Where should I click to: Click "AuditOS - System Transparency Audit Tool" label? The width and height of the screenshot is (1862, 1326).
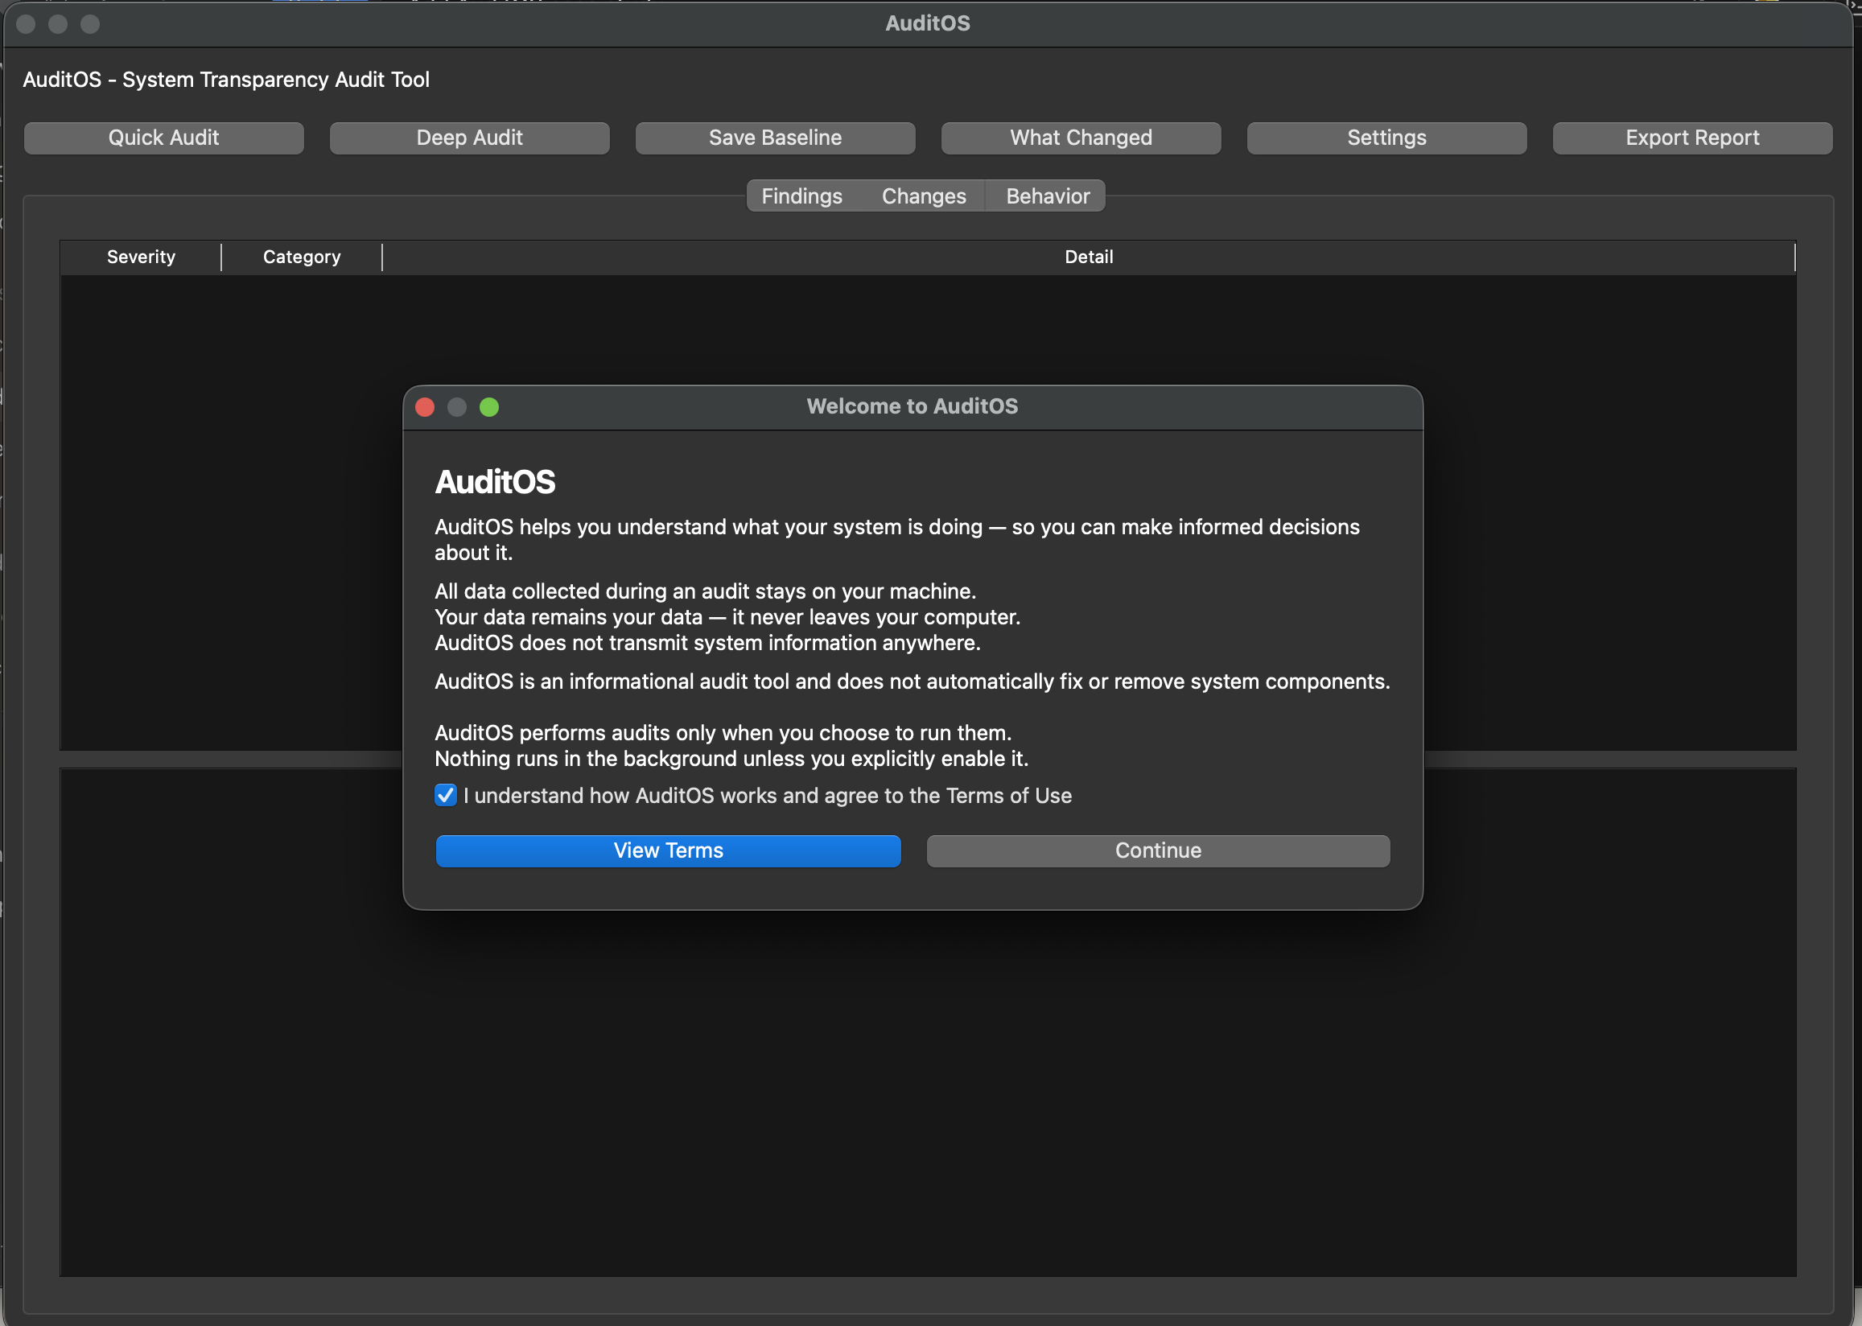click(226, 80)
